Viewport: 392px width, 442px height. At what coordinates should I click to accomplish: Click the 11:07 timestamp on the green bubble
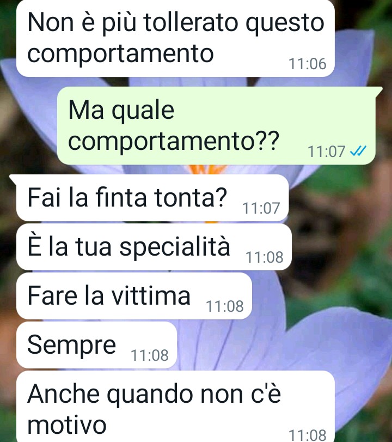tap(326, 152)
